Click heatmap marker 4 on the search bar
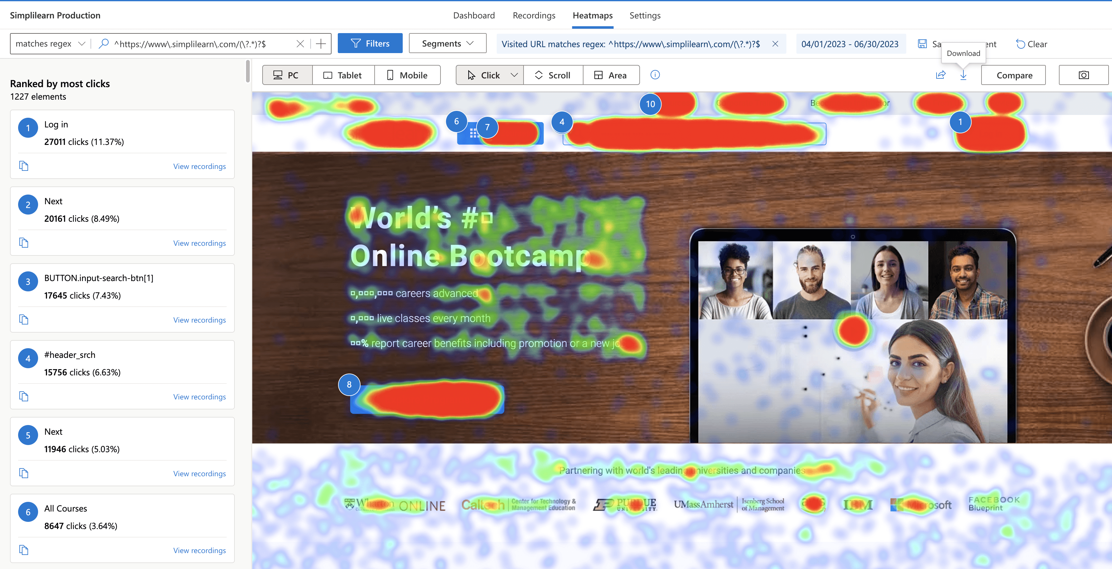 (562, 122)
